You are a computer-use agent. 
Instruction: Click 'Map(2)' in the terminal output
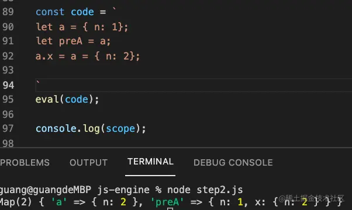[x=16, y=202]
